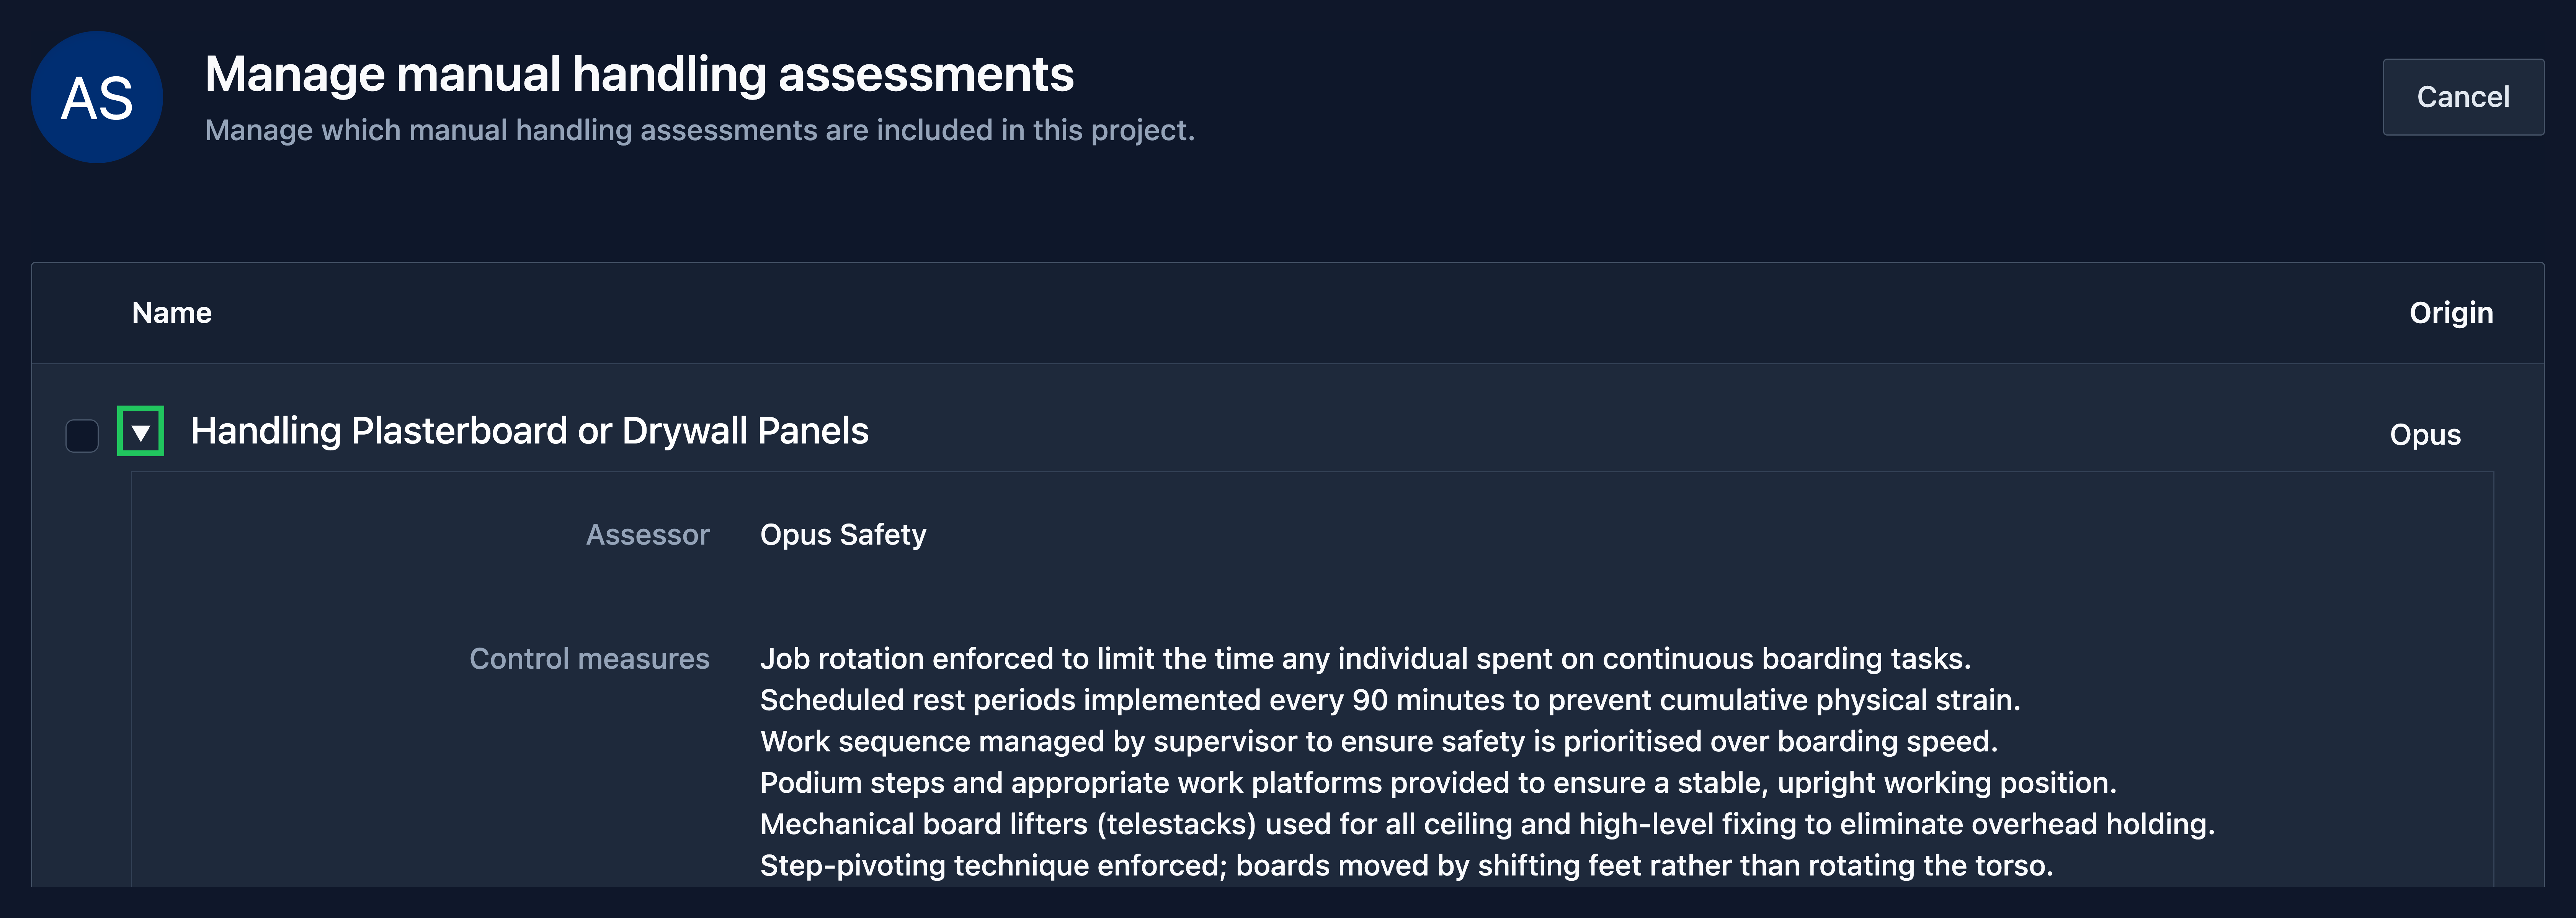Cancel managing manual handling assessments
Screen dimensions: 2576x918
(2463, 97)
